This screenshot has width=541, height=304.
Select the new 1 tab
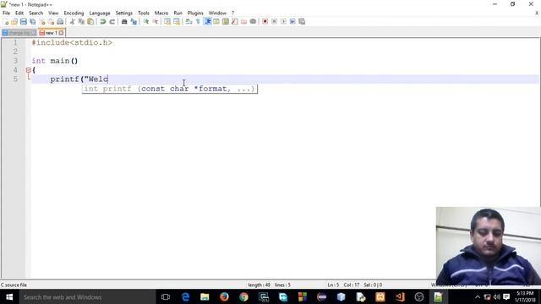click(51, 33)
